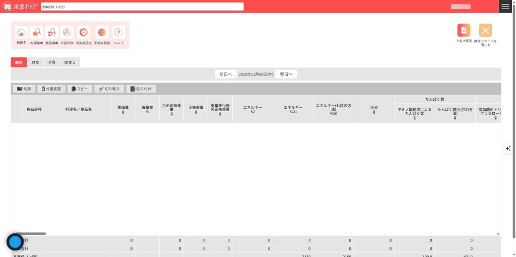Screen dimensions: 516x257
Task: Select the 間食1 snack tab
Action: point(70,63)
